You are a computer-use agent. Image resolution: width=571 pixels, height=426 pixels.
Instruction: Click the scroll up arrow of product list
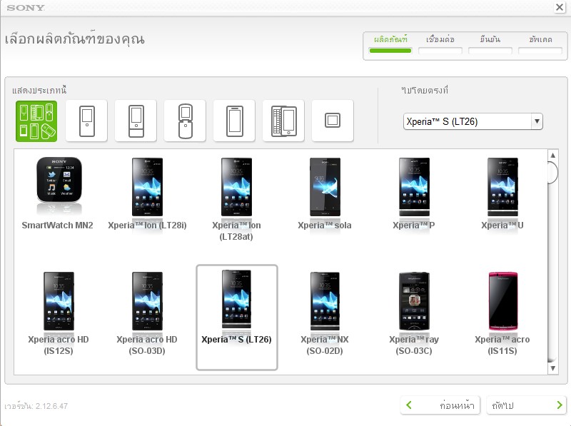point(552,155)
